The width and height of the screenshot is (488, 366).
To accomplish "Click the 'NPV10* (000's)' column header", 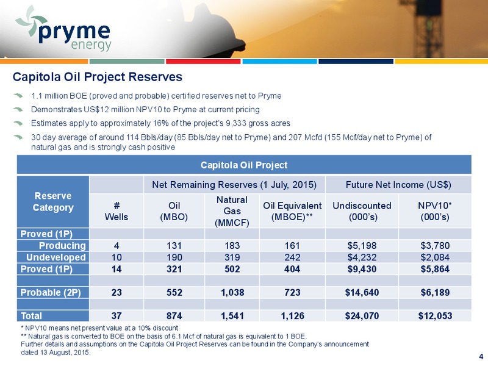I will click(435, 211).
